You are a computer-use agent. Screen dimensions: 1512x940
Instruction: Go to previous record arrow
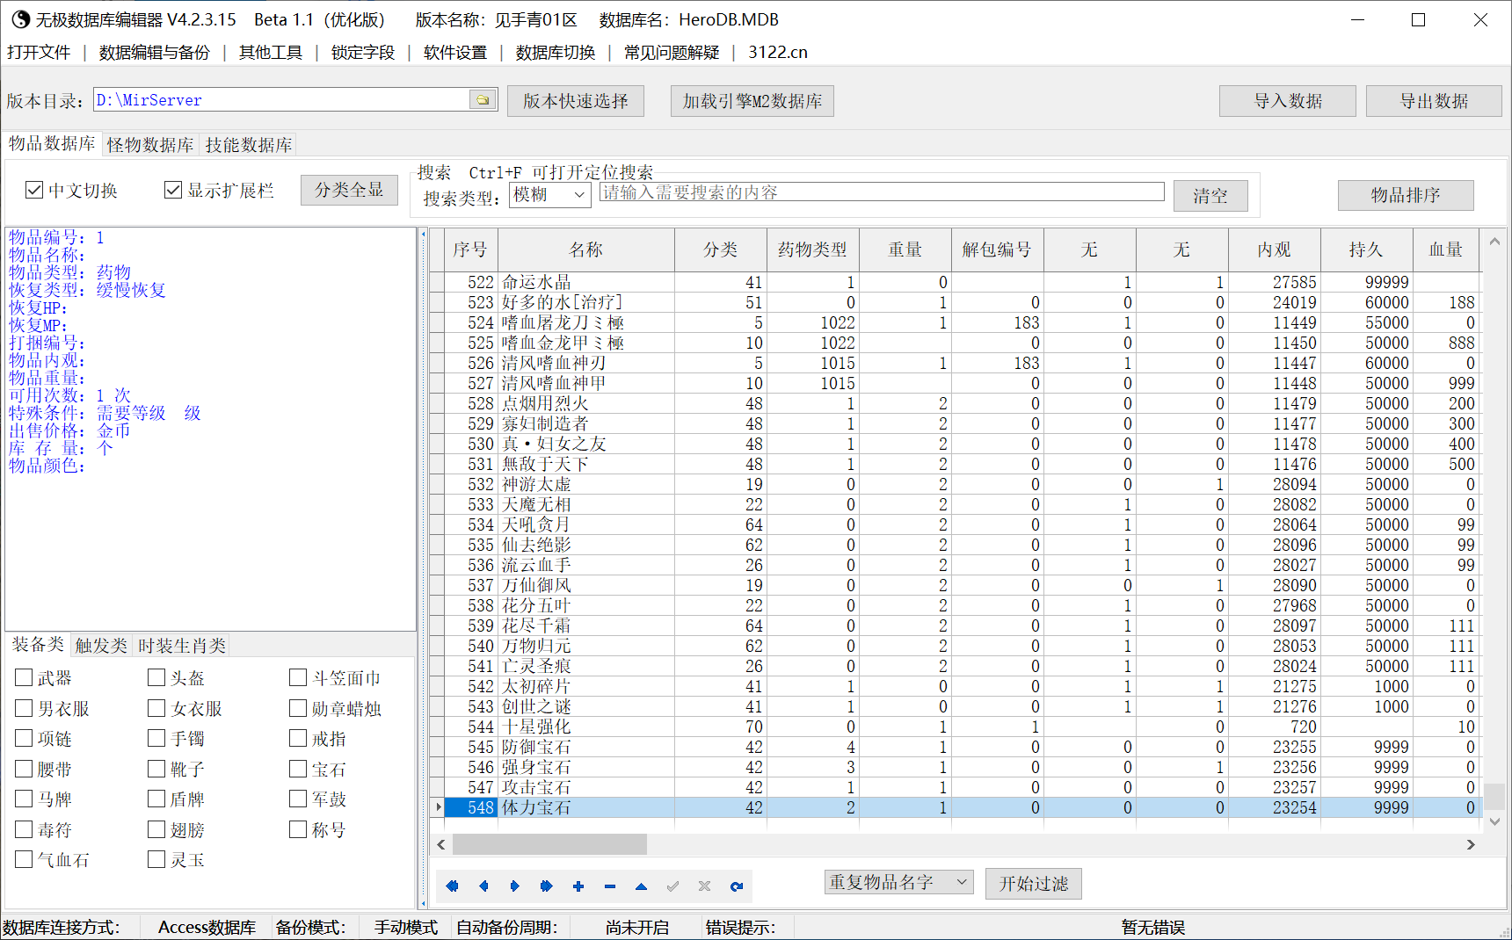click(483, 886)
